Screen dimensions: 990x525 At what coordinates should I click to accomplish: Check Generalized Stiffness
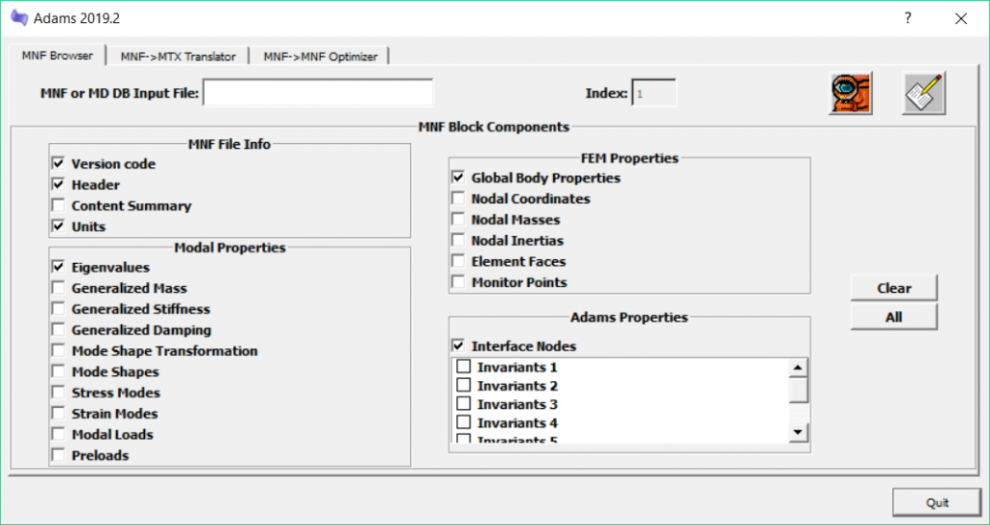pyautogui.click(x=58, y=309)
